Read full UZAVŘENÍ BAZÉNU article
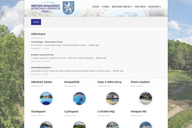192x128 pixels. point(118,71)
